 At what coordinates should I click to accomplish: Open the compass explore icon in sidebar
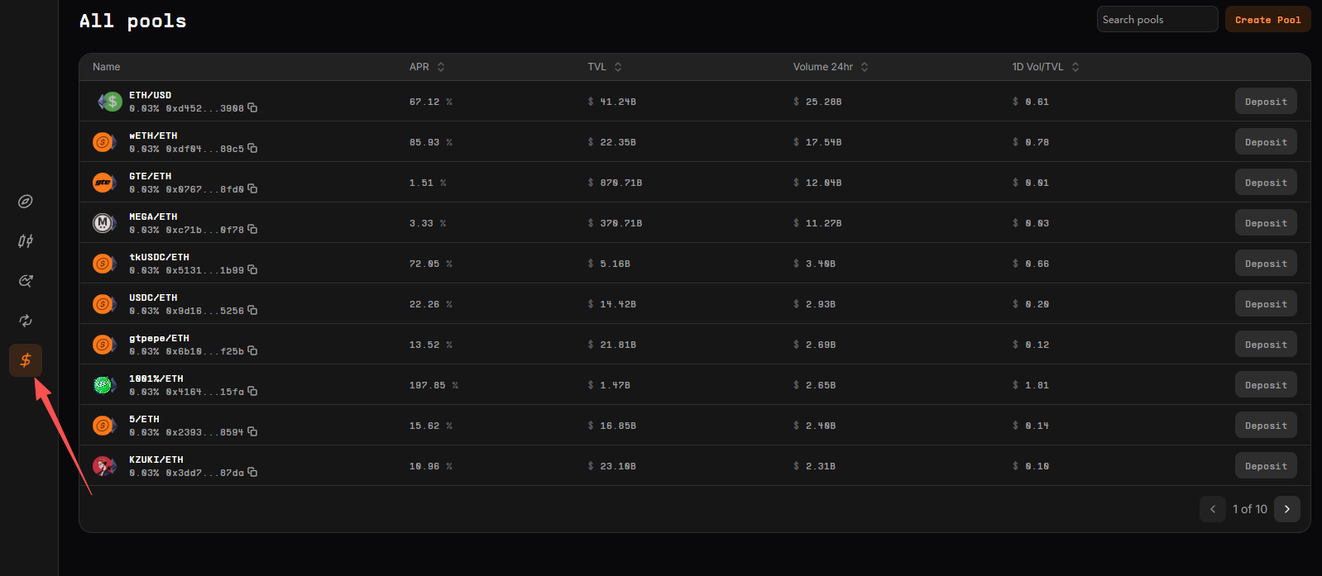point(26,202)
